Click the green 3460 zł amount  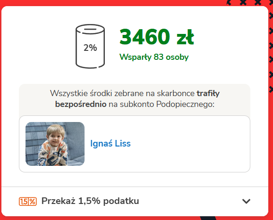pos(157,37)
